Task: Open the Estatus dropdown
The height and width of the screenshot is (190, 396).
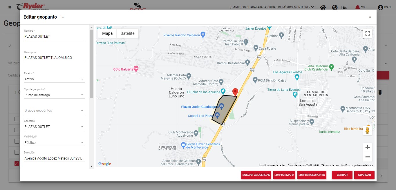Action: 55,79
